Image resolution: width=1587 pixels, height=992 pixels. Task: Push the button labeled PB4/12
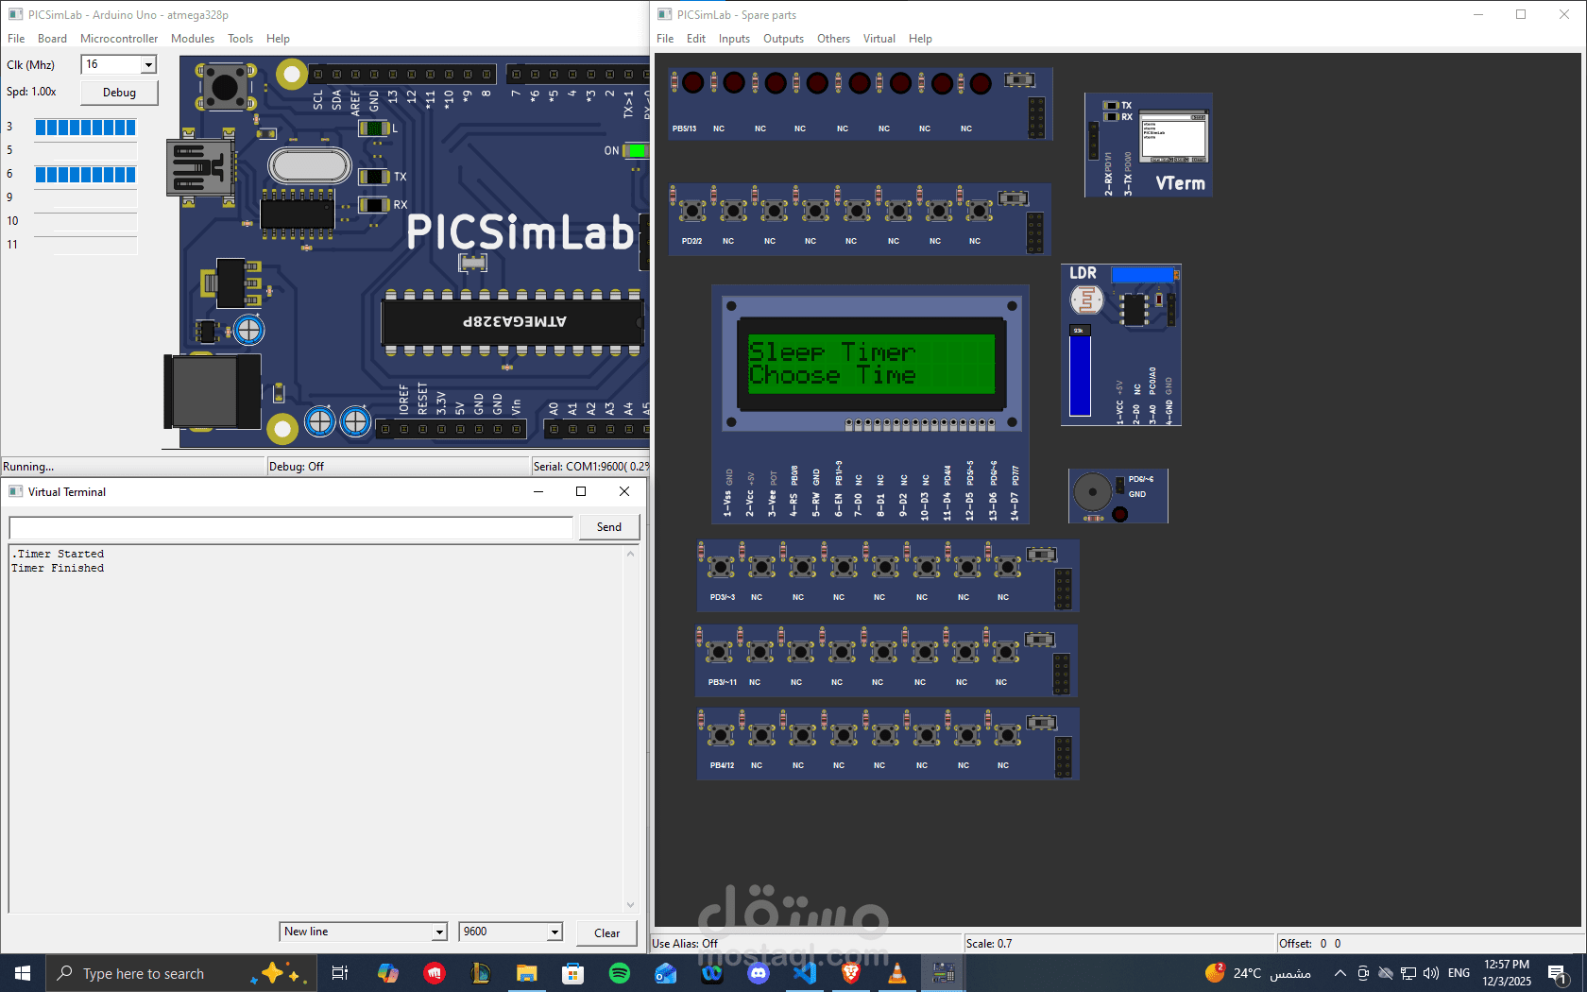click(721, 735)
